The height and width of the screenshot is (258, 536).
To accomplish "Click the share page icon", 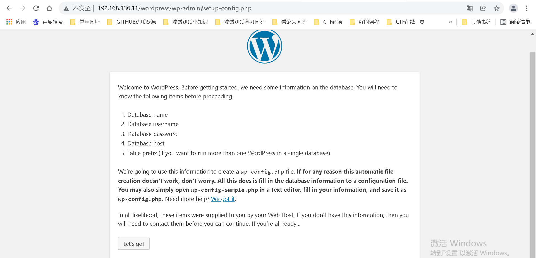I will point(483,8).
